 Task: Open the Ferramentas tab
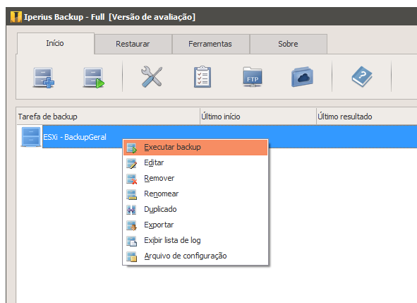[211, 44]
